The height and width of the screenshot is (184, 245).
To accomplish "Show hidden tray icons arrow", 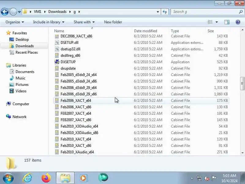I will 192,178.
